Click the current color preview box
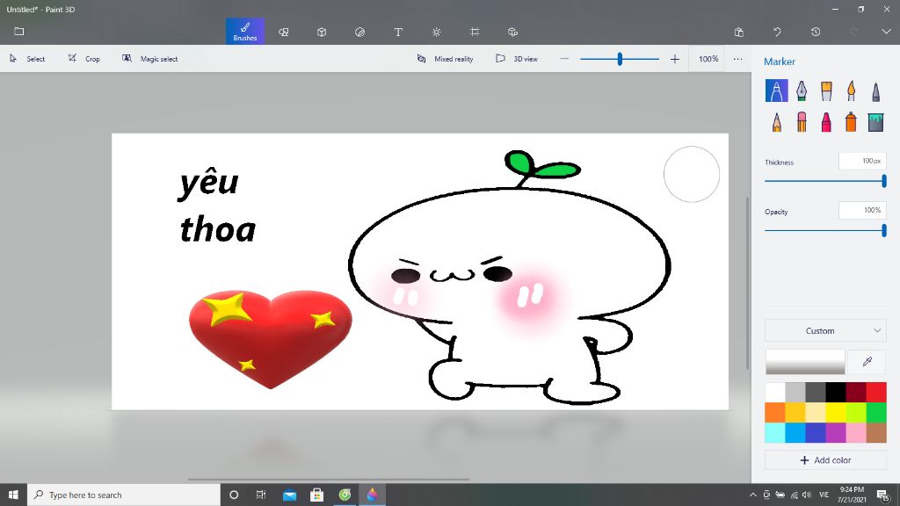 805,361
